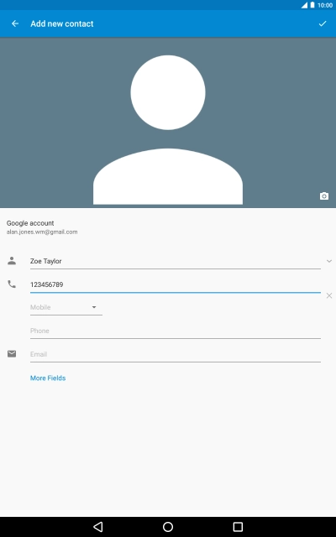Select the Zoe Taylor name field
Viewport: 336px width, 537px height.
pyautogui.click(x=176, y=261)
